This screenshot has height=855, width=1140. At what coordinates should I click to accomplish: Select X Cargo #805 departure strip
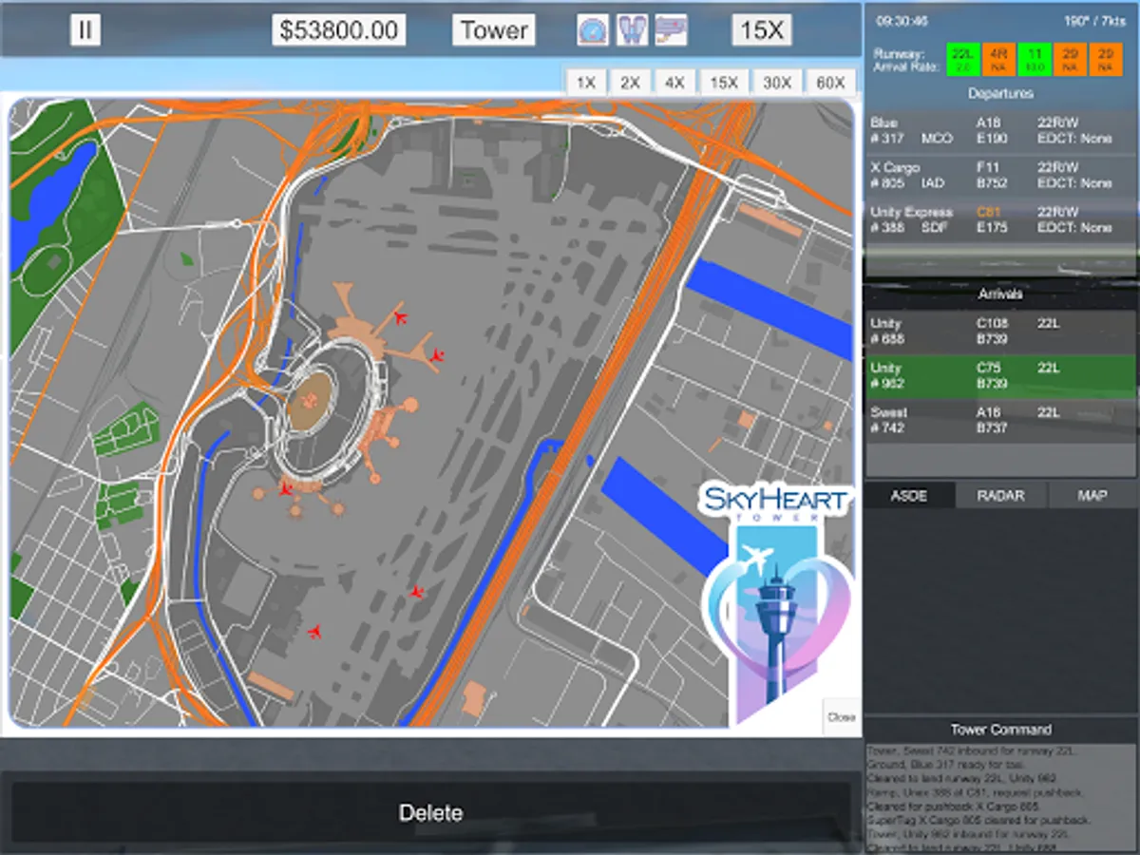[1000, 176]
